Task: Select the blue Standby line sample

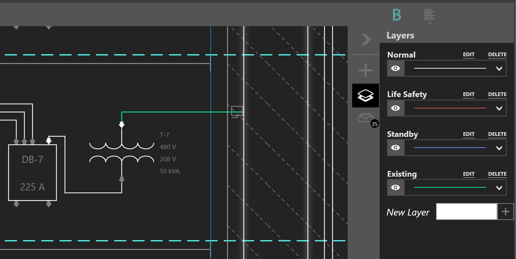Action: click(x=450, y=148)
